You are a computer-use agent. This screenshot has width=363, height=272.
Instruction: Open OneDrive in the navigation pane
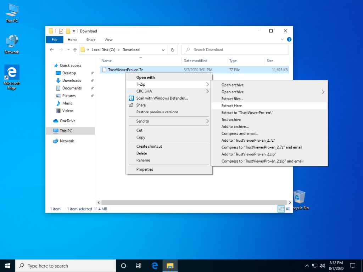coord(67,121)
